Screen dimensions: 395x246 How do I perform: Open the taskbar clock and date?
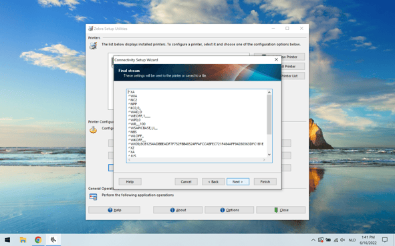tap(368, 240)
